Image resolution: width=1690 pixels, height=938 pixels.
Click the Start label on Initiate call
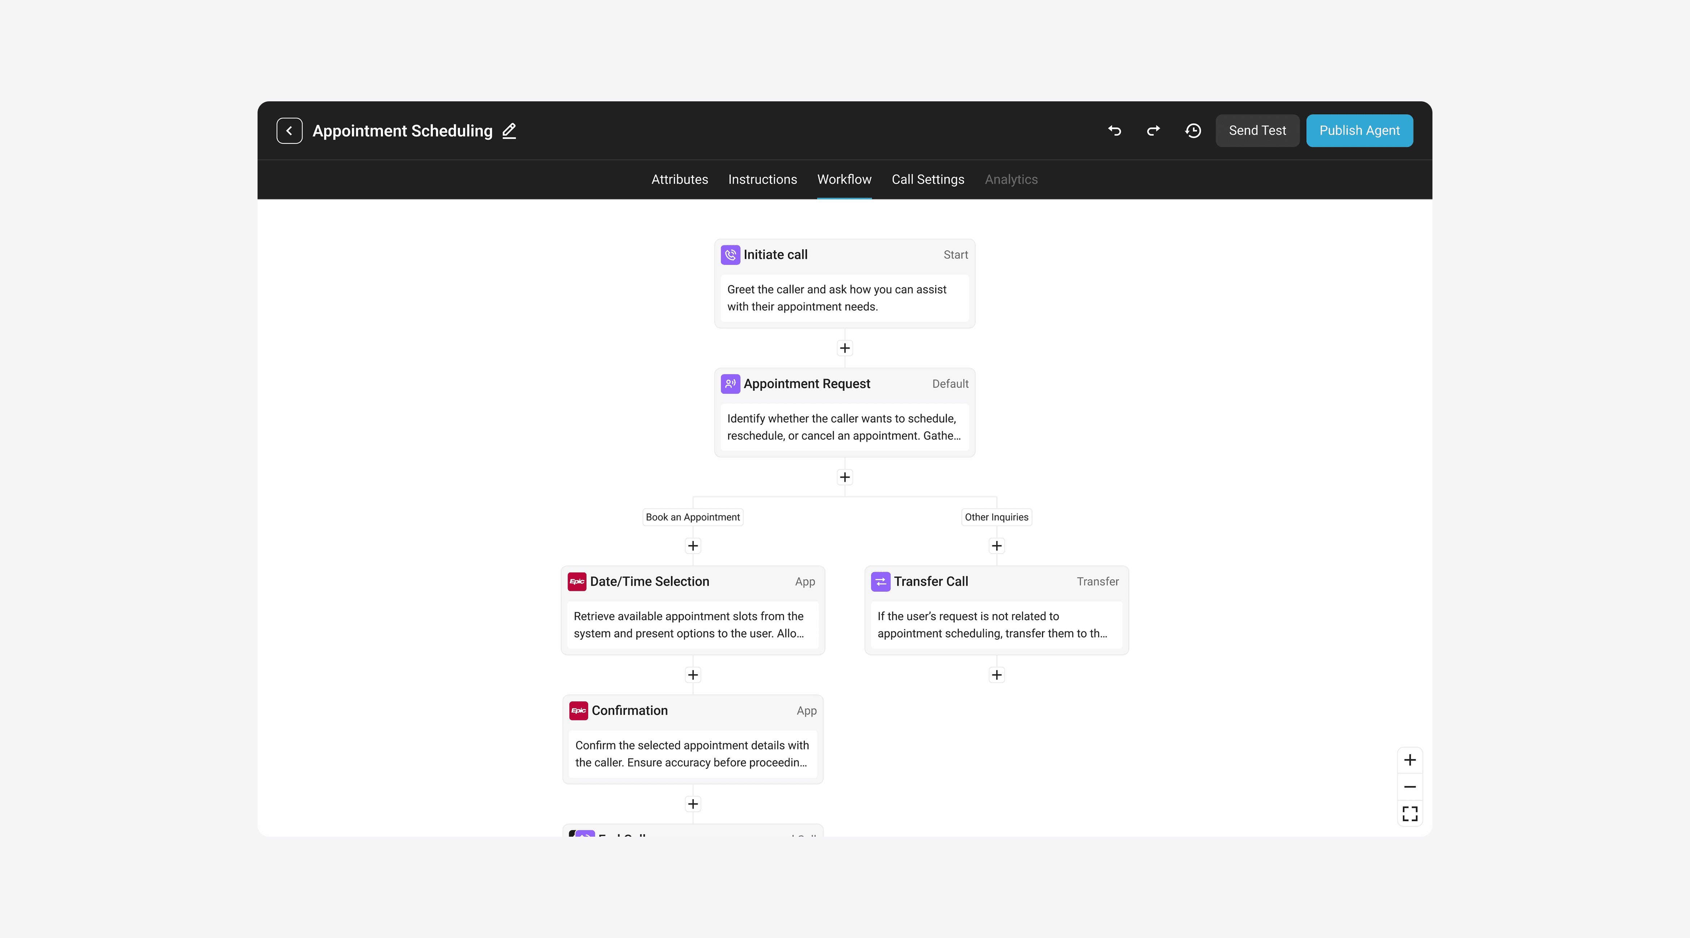[955, 255]
